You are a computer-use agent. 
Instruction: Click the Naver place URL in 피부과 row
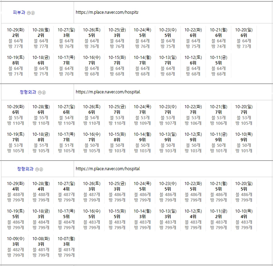pos(107,12)
